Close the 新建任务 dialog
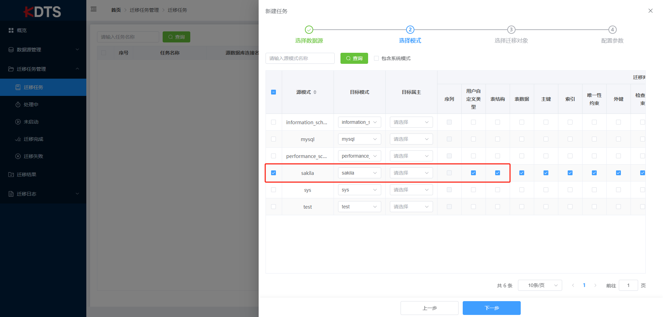Viewport: 663px width, 317px height. pos(650,11)
